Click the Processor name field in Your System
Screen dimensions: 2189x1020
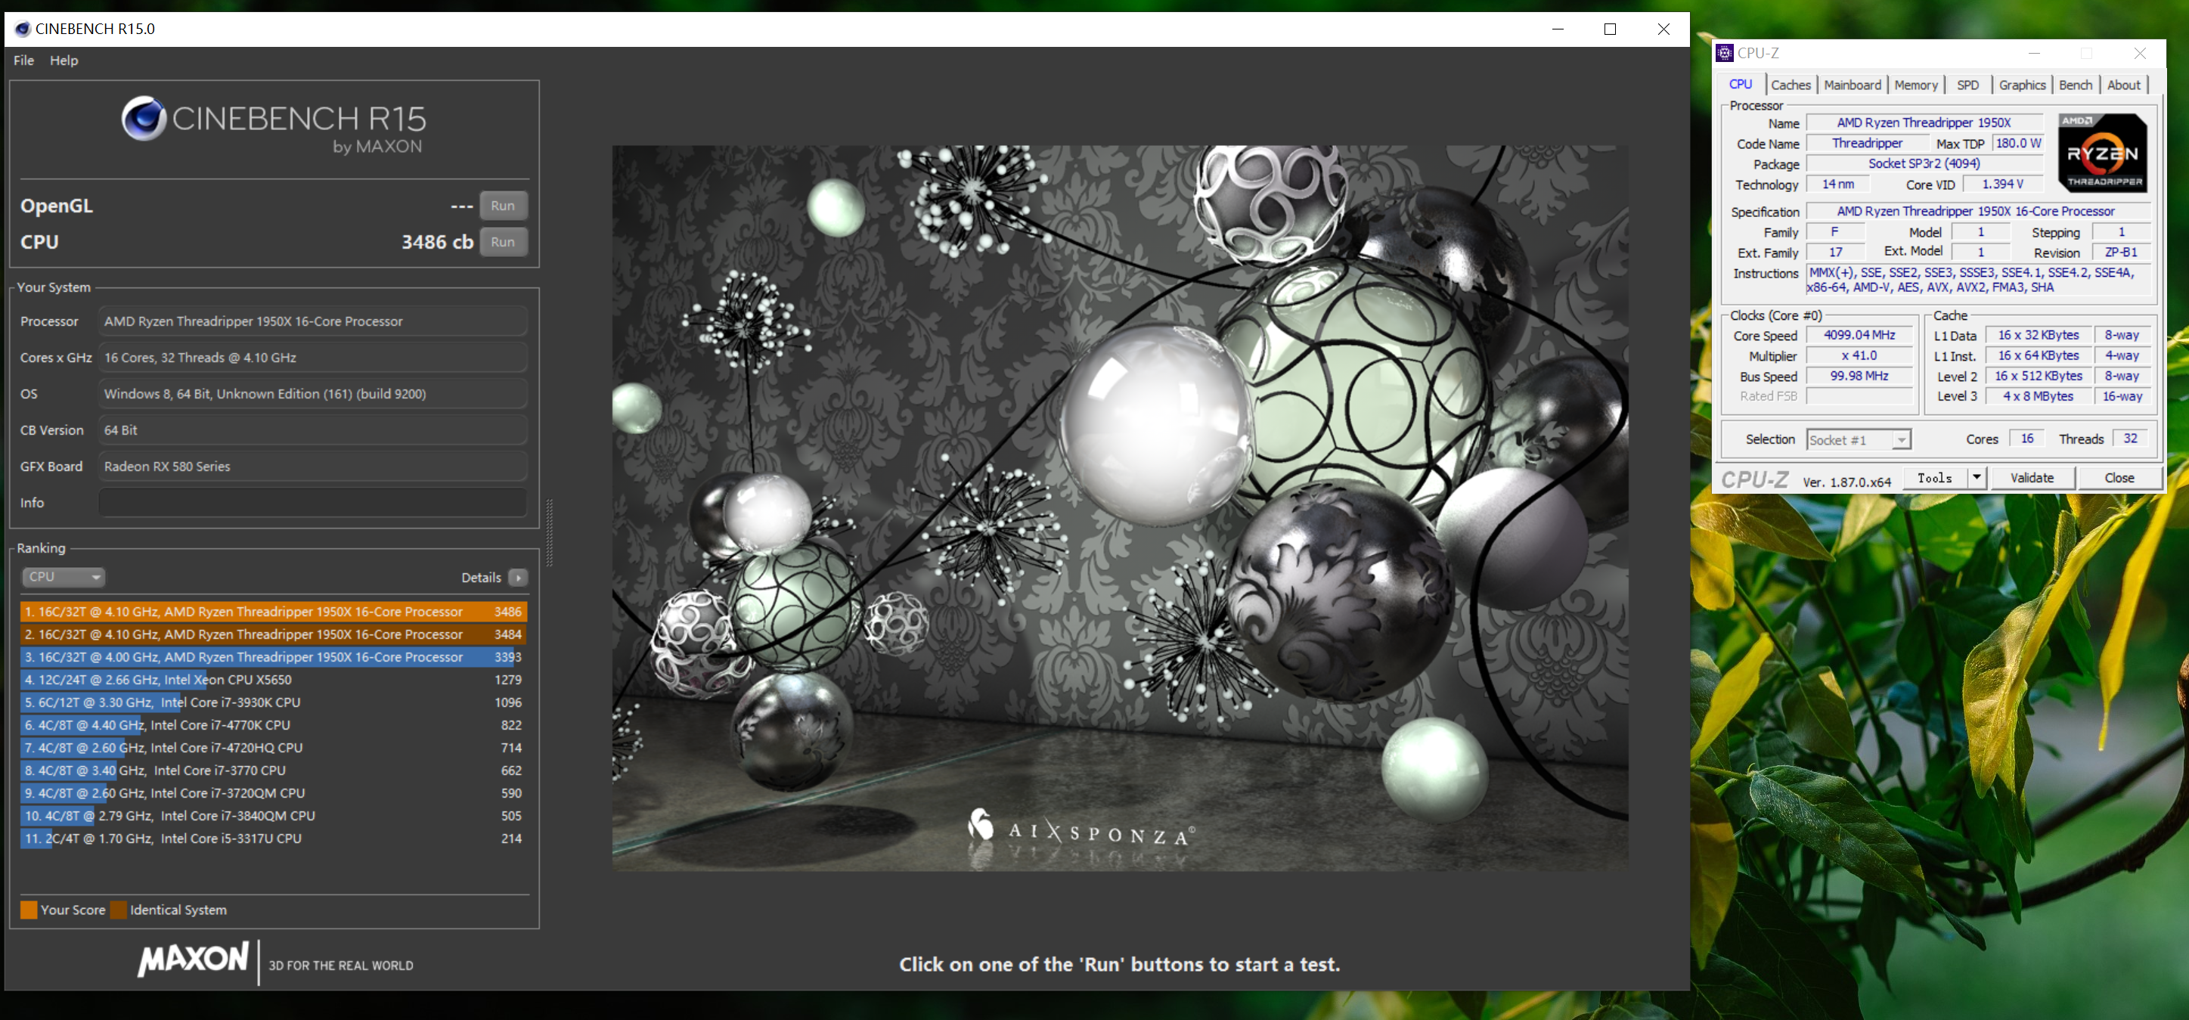313,321
